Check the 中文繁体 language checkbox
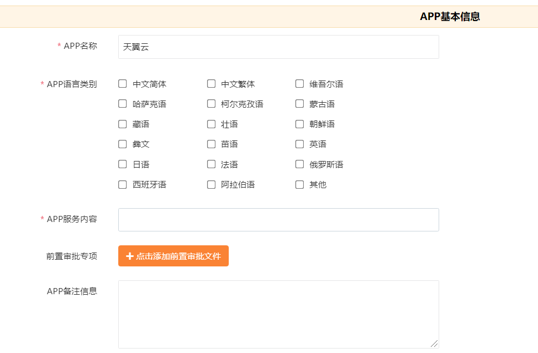The width and height of the screenshot is (538, 353). 212,84
